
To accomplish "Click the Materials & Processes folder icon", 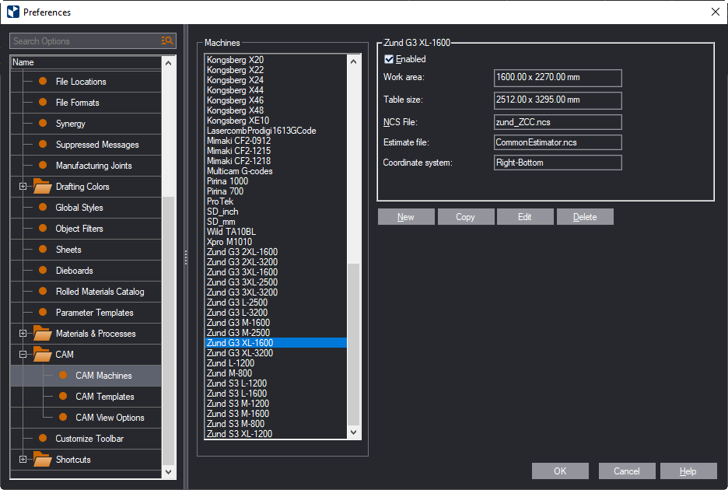I will coord(42,333).
